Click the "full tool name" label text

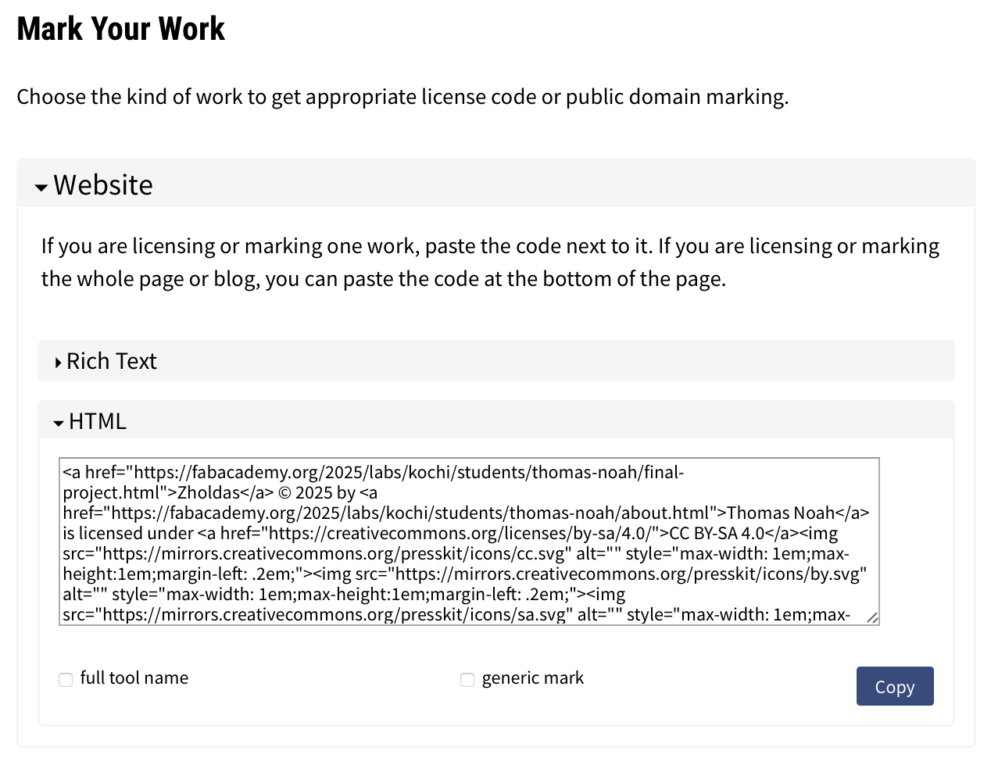[x=134, y=678]
